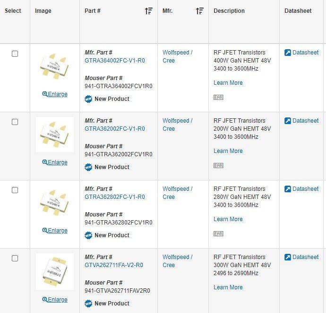Image resolution: width=326 pixels, height=313 pixels.
Task: Enlarge the GTRA364002FC-V1-R0 image
Action: [55, 94]
